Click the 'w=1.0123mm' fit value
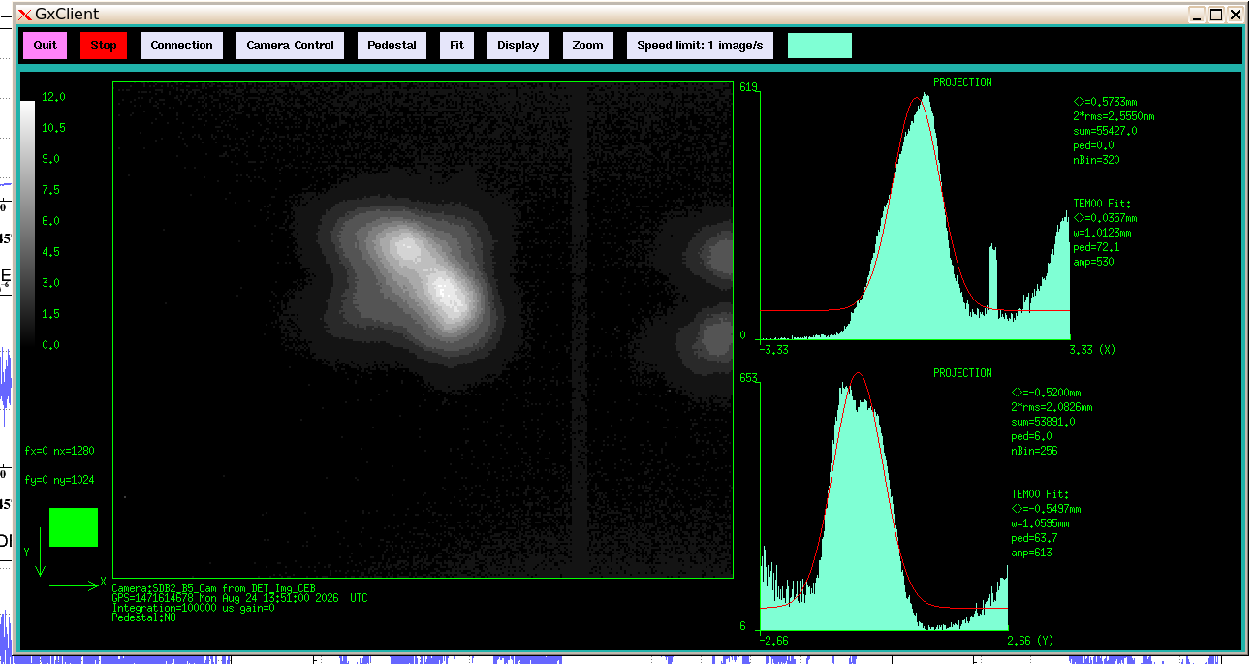This screenshot has width=1256, height=664. [1102, 233]
